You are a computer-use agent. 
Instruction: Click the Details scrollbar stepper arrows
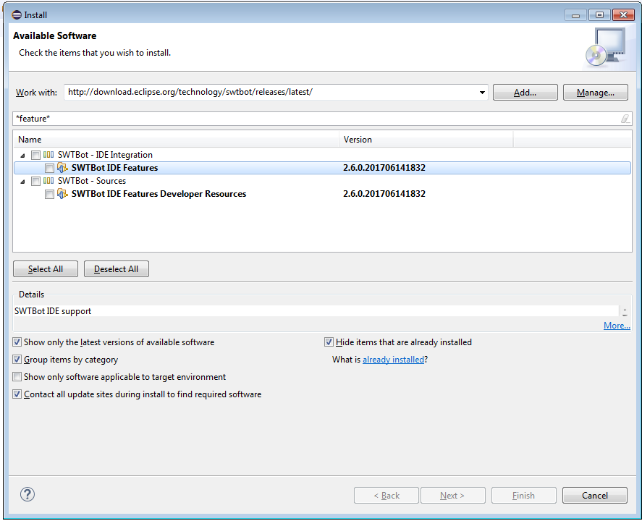coord(625,312)
